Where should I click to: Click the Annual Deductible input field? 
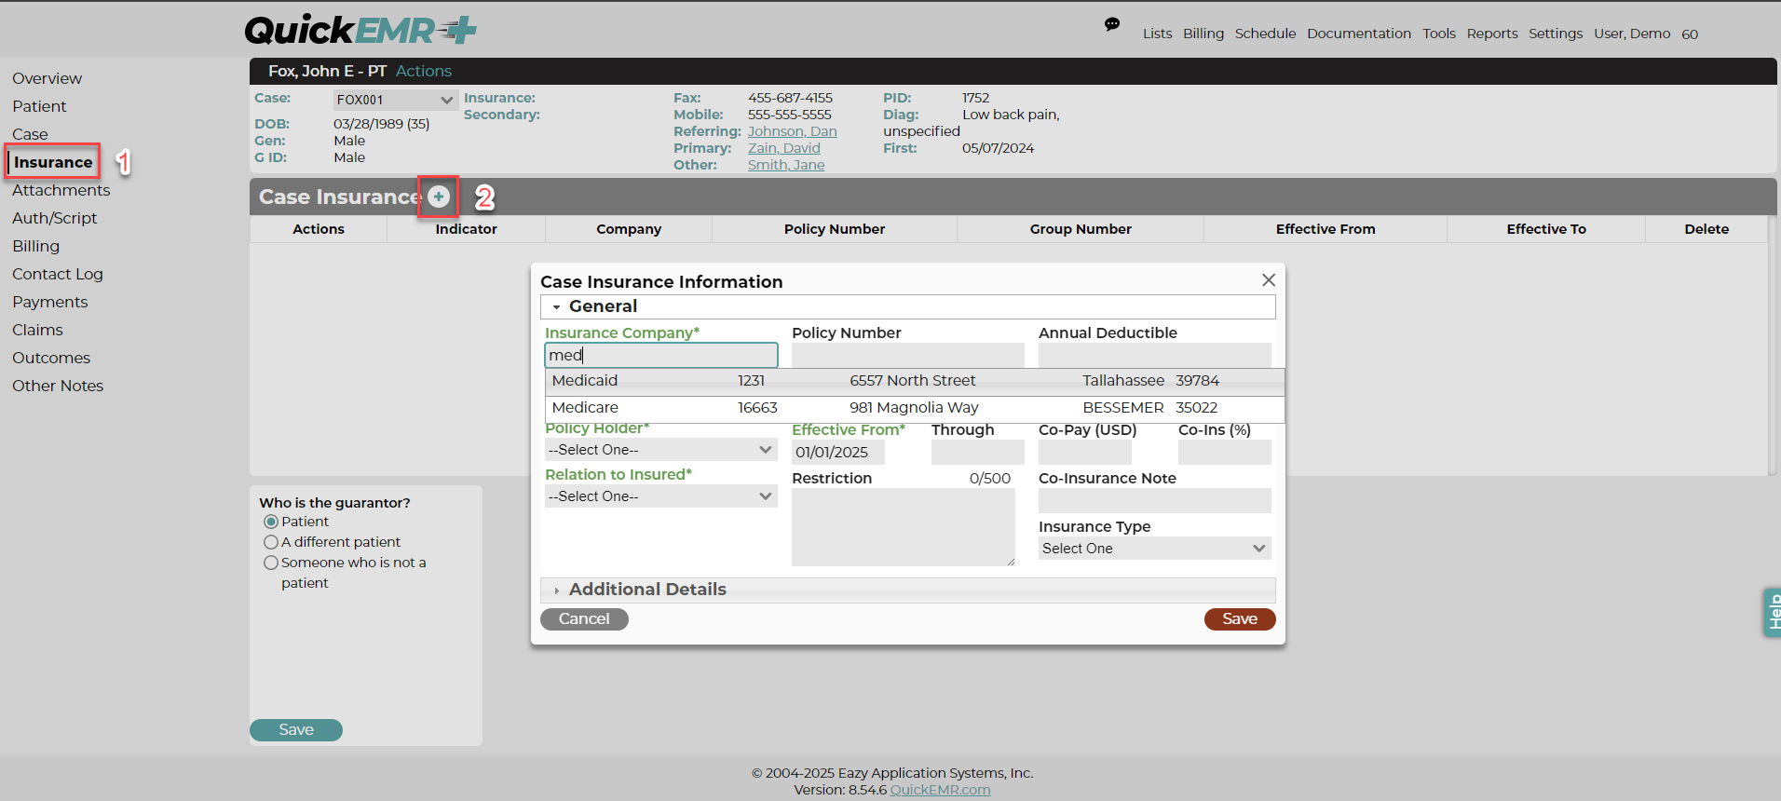pos(1155,355)
